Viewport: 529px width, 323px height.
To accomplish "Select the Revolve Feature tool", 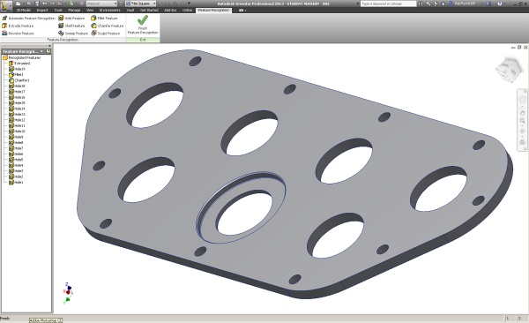I will coord(18,34).
